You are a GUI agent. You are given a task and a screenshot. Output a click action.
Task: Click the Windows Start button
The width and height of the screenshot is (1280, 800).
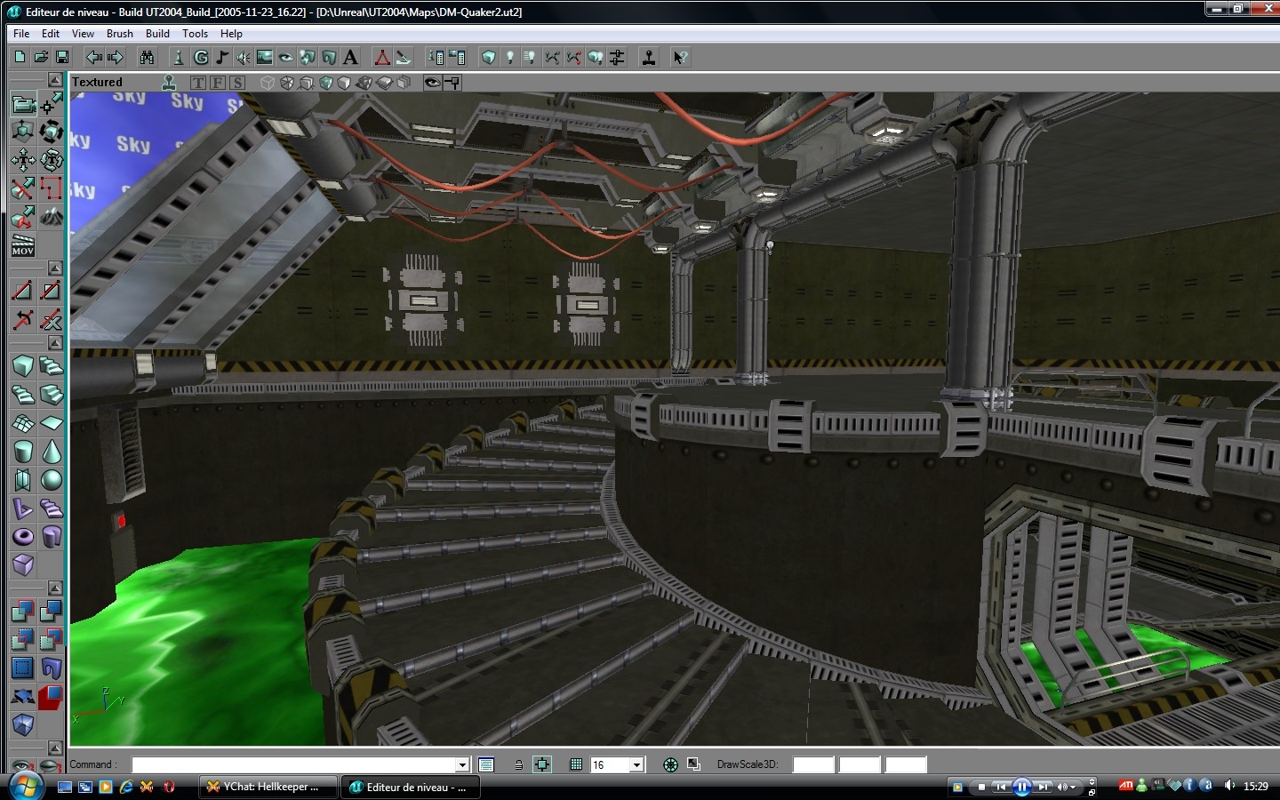tap(25, 786)
